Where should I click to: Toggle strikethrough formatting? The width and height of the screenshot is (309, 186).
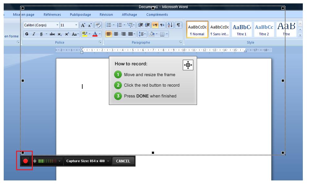pyautogui.click(x=52, y=34)
